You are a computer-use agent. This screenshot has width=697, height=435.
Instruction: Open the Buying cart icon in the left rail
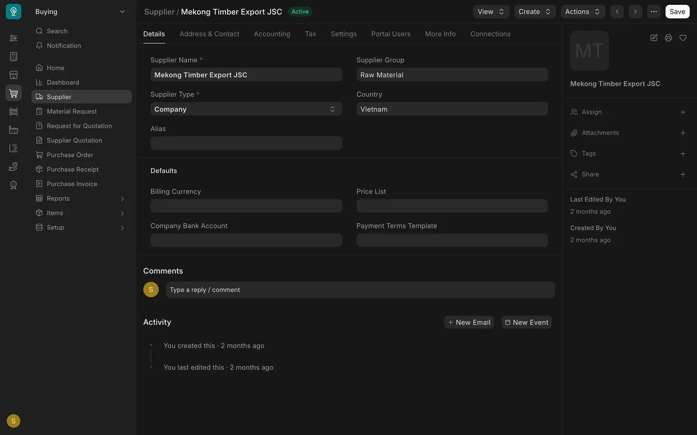pos(14,93)
